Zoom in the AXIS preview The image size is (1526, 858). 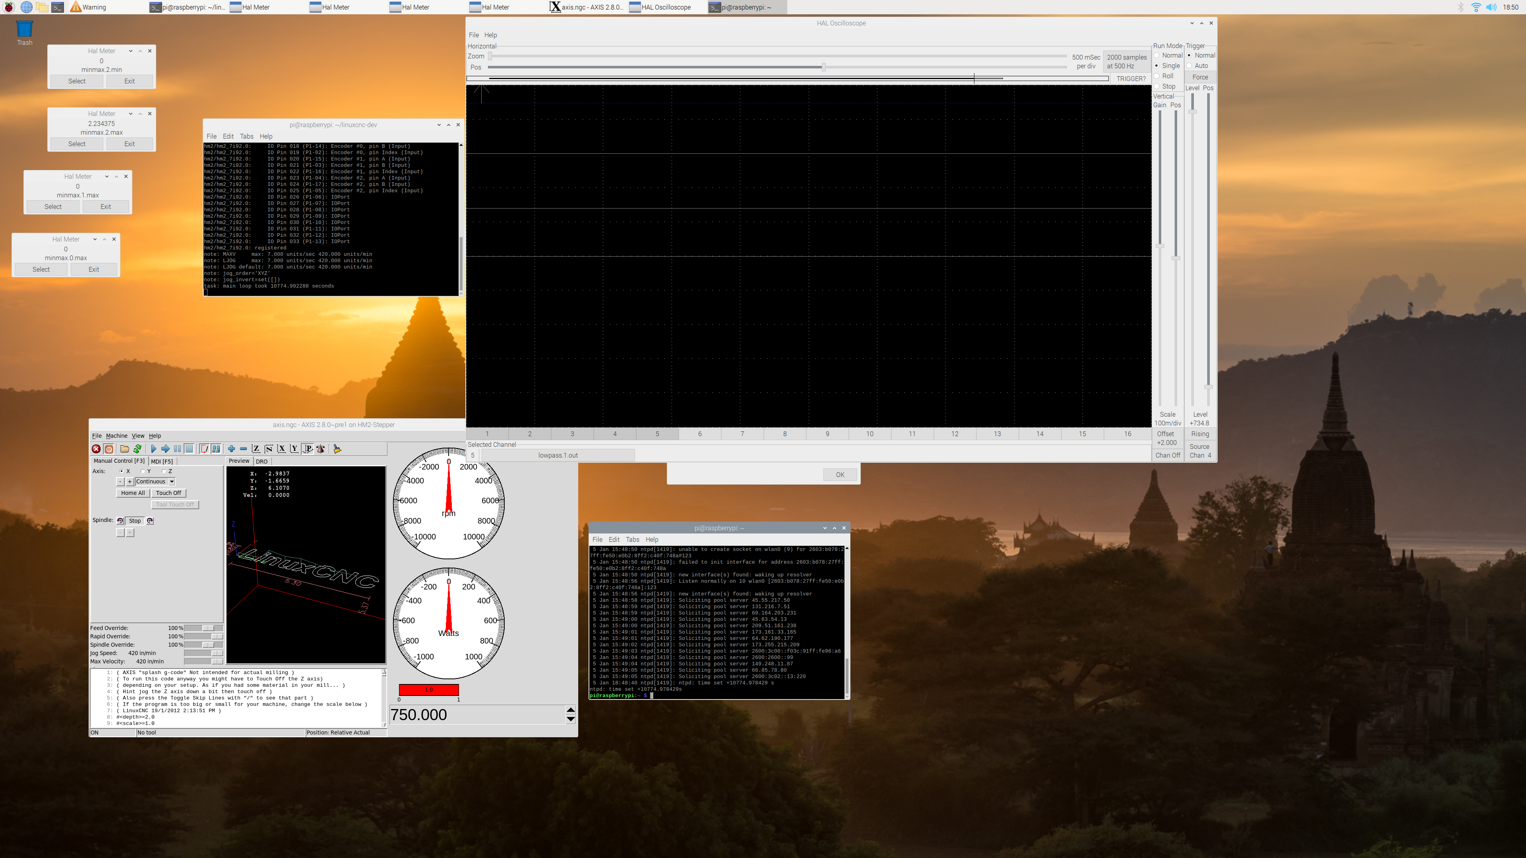[231, 449]
